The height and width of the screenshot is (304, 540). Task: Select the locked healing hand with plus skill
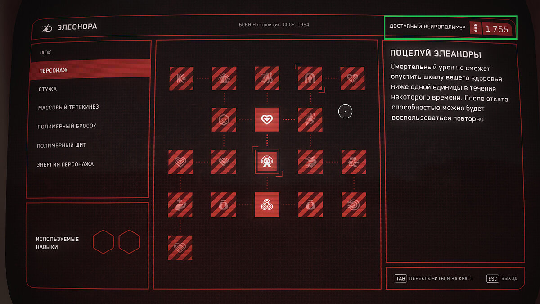tap(180, 204)
